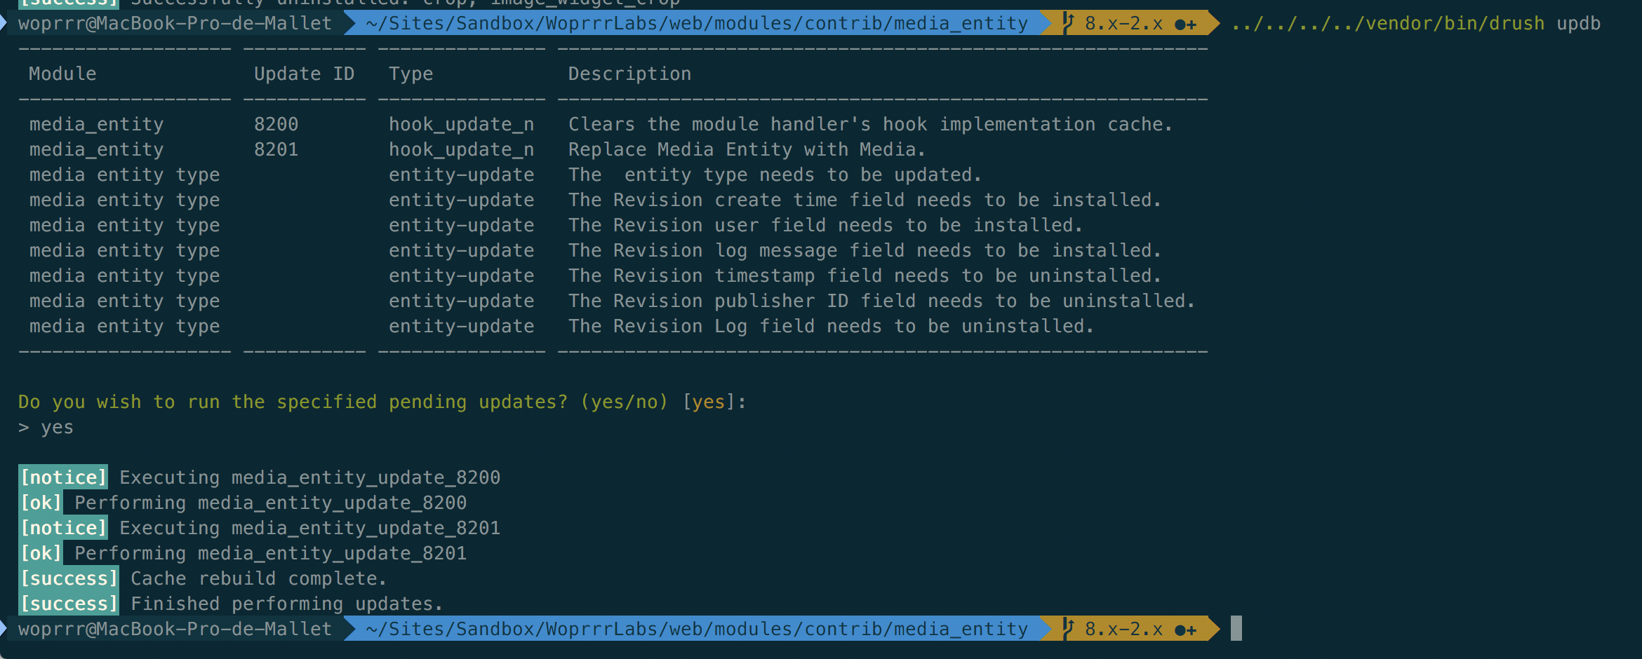Click the path segment of the bottom prompt

coord(696,629)
